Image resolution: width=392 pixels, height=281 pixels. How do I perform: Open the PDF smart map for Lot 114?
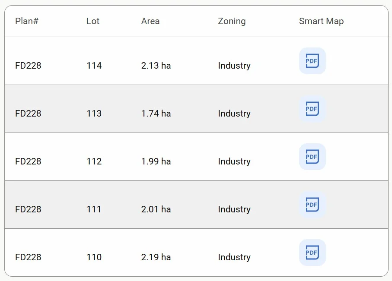[x=312, y=61]
